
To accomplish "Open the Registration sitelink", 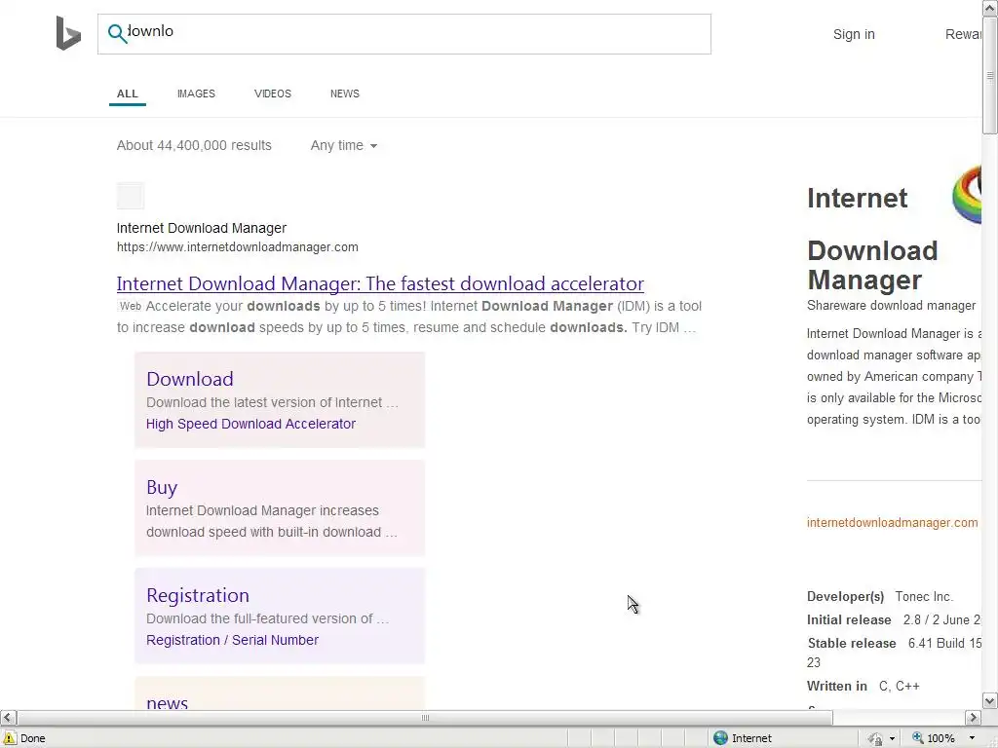I will tap(197, 595).
